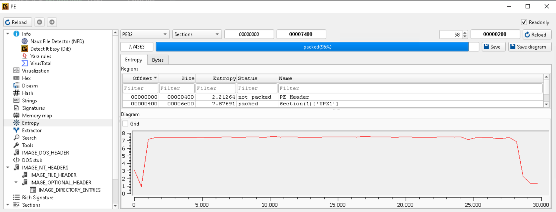Click the packed(96%) progress bar

click(317, 47)
